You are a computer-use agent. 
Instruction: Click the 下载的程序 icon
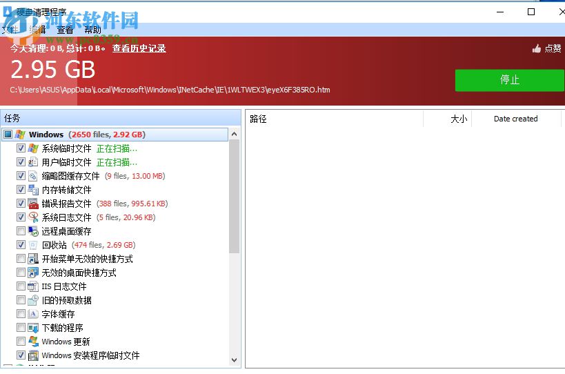33,328
